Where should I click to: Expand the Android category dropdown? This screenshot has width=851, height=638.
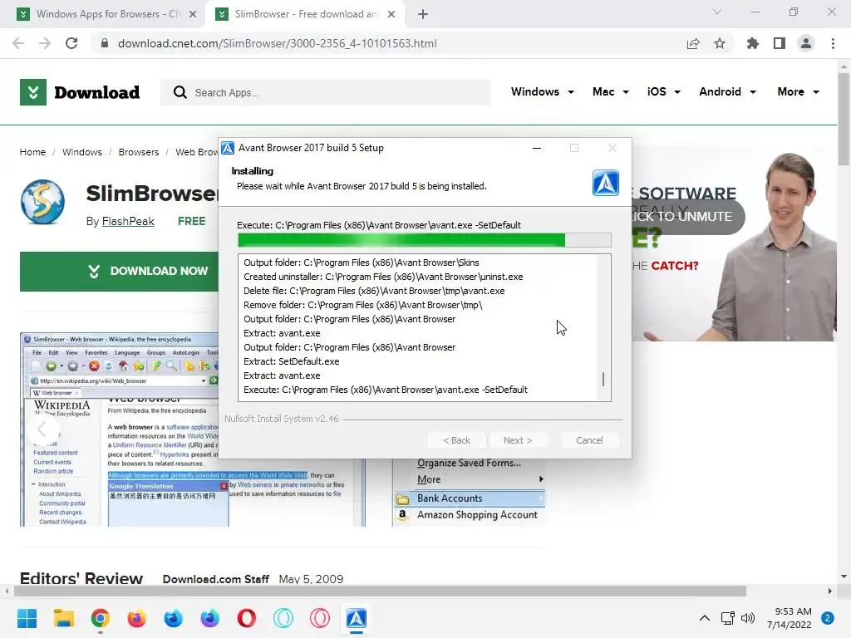[x=727, y=91]
